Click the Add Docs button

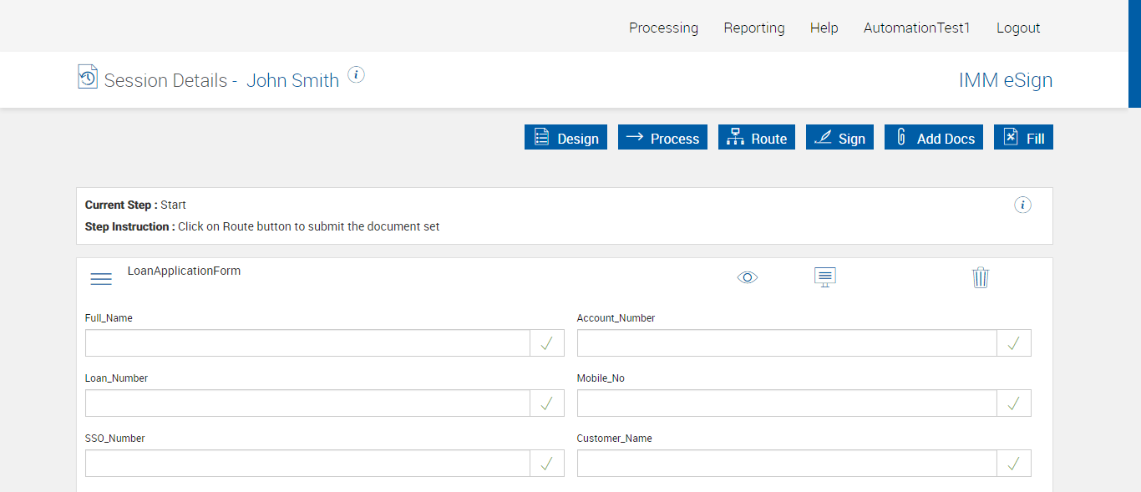tap(934, 138)
